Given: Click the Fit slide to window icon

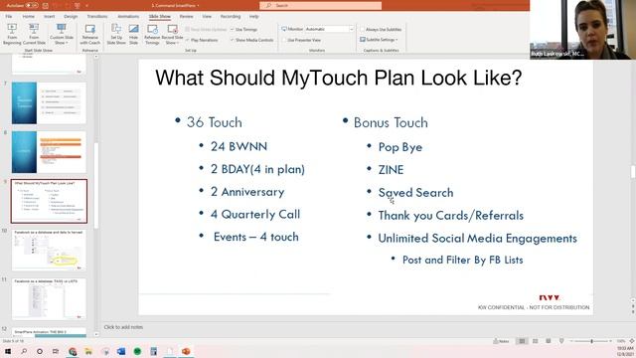Looking at the screenshot, I should 632,341.
